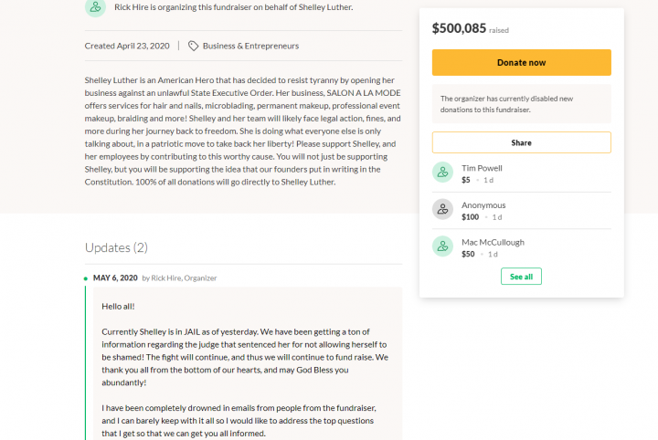Click Mac McCullough's donor avatar icon

442,246
